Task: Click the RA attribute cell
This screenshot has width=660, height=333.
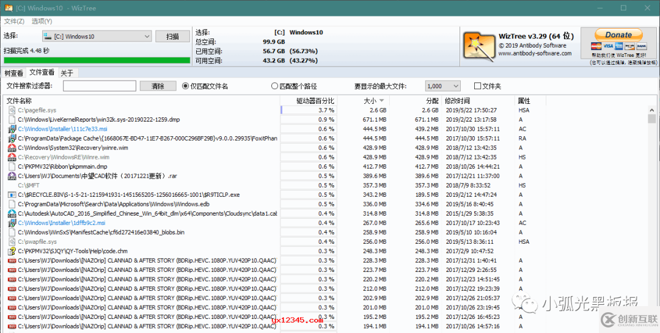Action: (522, 139)
